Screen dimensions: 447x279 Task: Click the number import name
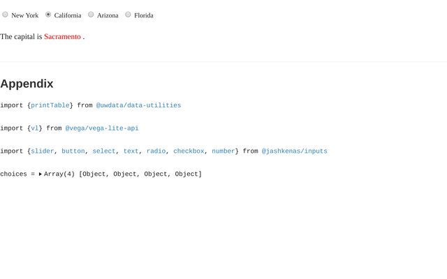tap(223, 151)
